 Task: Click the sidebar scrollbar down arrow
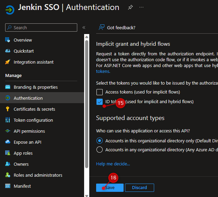coord(87,196)
